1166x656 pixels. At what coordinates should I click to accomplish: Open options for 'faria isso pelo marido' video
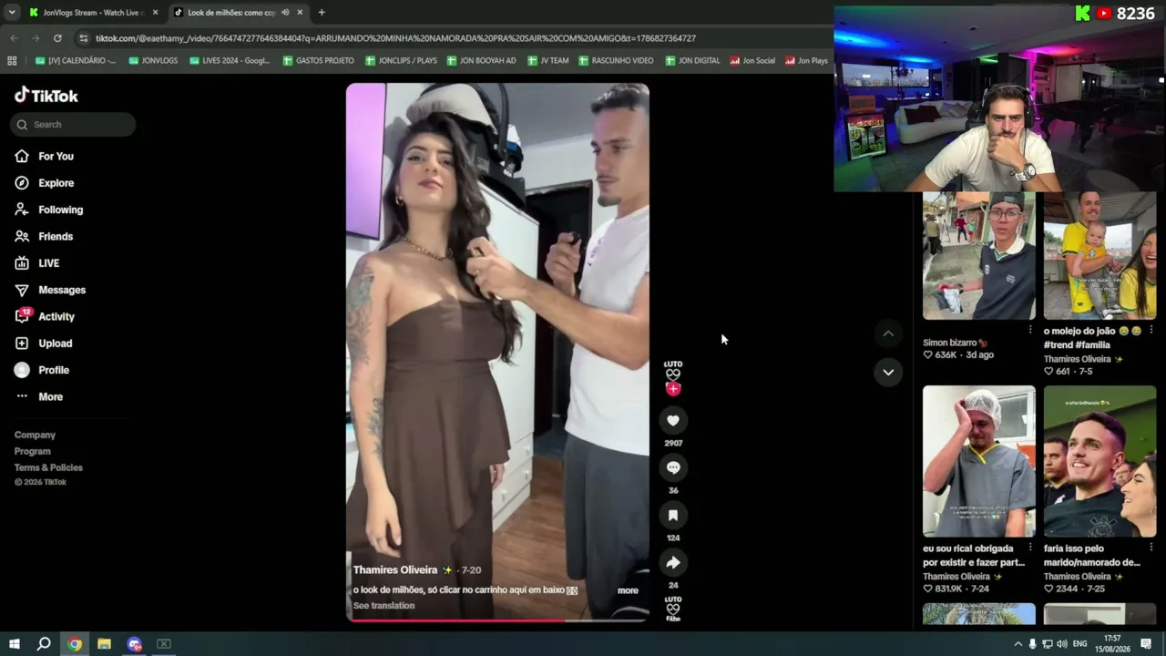(x=1151, y=548)
